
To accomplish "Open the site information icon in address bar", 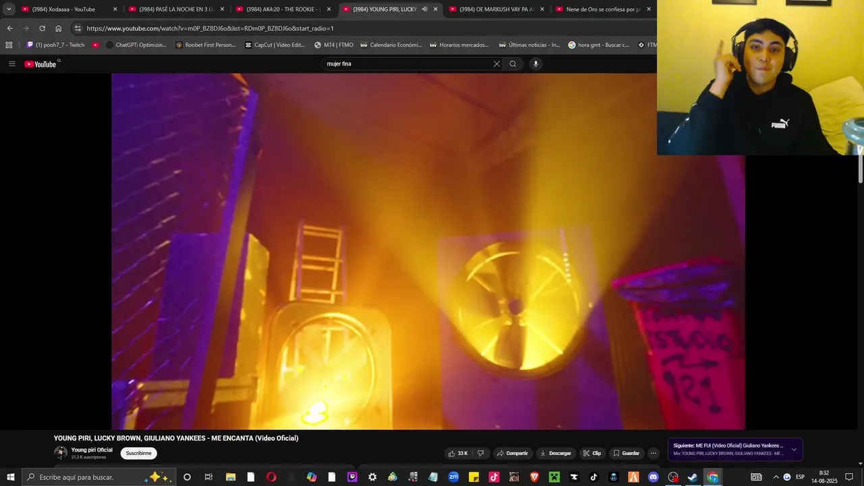I will 78,28.
